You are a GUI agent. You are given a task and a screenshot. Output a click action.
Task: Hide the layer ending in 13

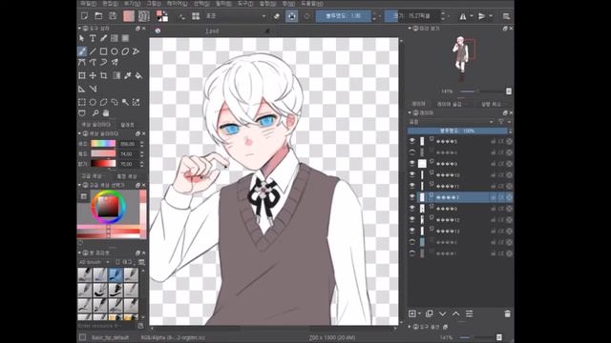pos(412,231)
